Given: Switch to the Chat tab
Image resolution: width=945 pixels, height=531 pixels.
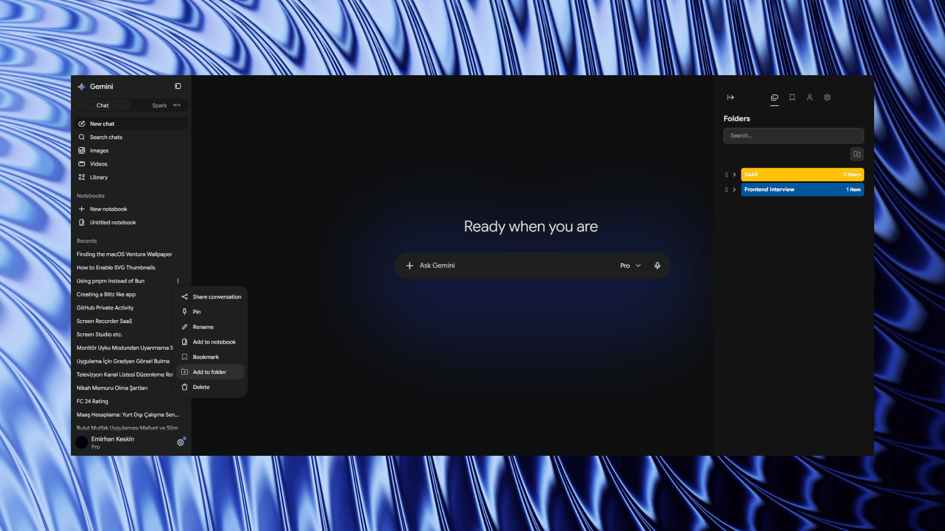Looking at the screenshot, I should 102,105.
